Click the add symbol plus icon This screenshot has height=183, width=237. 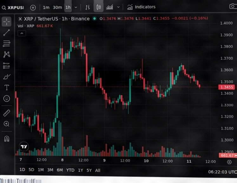[33, 8]
